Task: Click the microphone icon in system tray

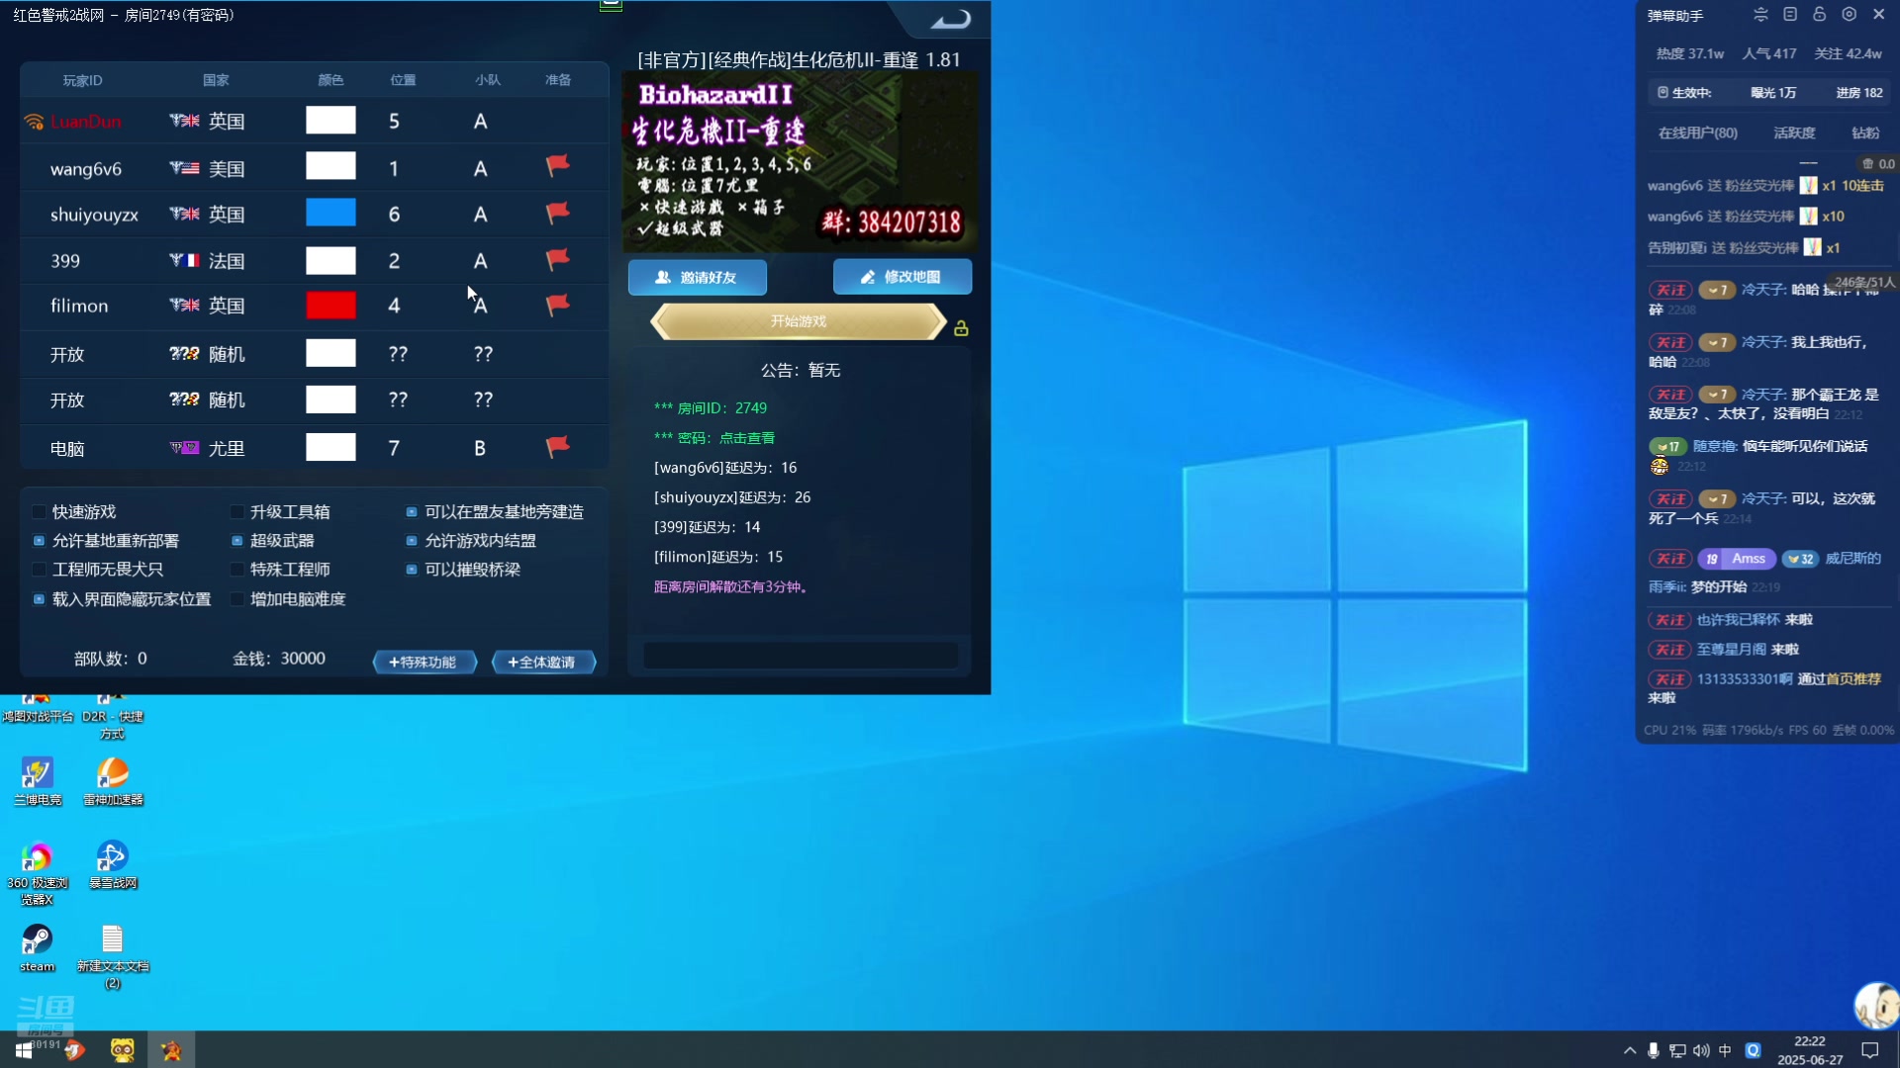Action: click(1654, 1050)
